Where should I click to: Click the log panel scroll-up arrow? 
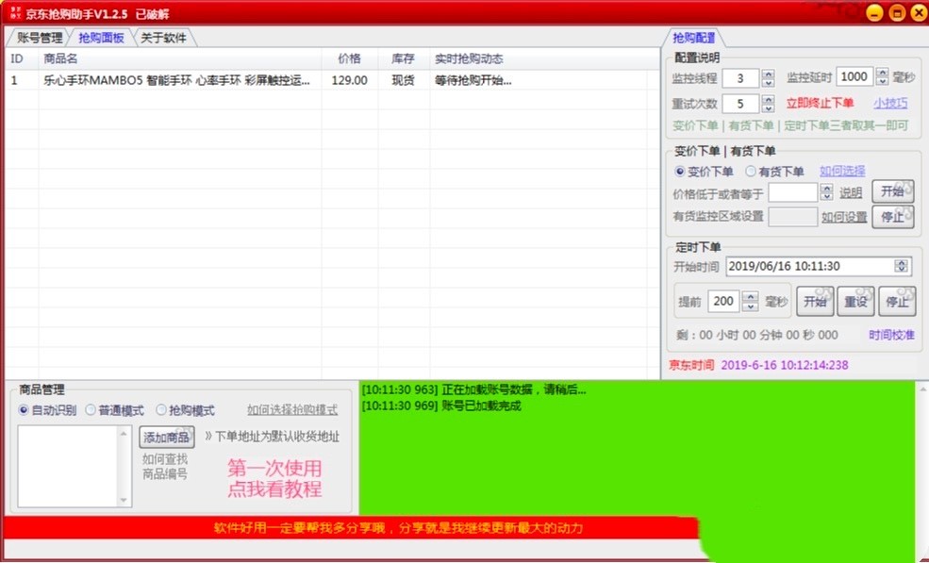coord(923,389)
